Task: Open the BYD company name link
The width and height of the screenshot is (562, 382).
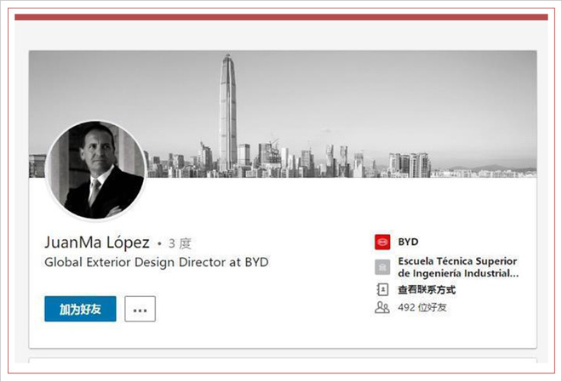Action: coord(408,242)
